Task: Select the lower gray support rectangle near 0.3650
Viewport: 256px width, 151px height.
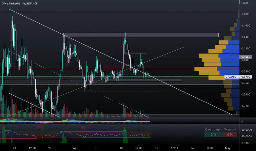Action: click(144, 80)
